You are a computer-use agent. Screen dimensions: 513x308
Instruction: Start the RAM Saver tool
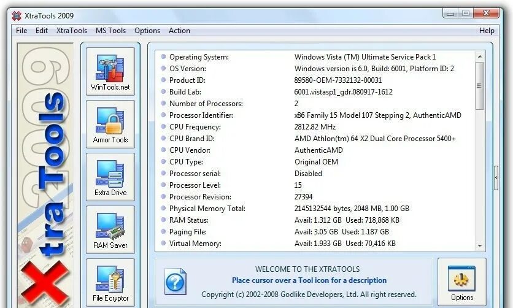tap(110, 230)
